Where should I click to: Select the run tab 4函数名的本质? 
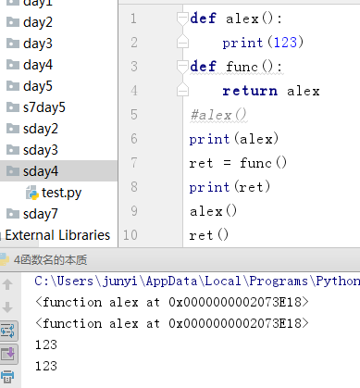[50, 260]
